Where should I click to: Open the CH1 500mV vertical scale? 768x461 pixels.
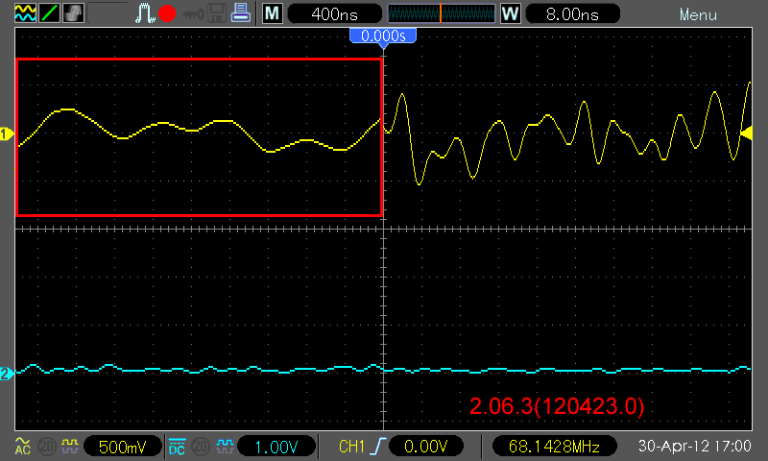coord(123,447)
